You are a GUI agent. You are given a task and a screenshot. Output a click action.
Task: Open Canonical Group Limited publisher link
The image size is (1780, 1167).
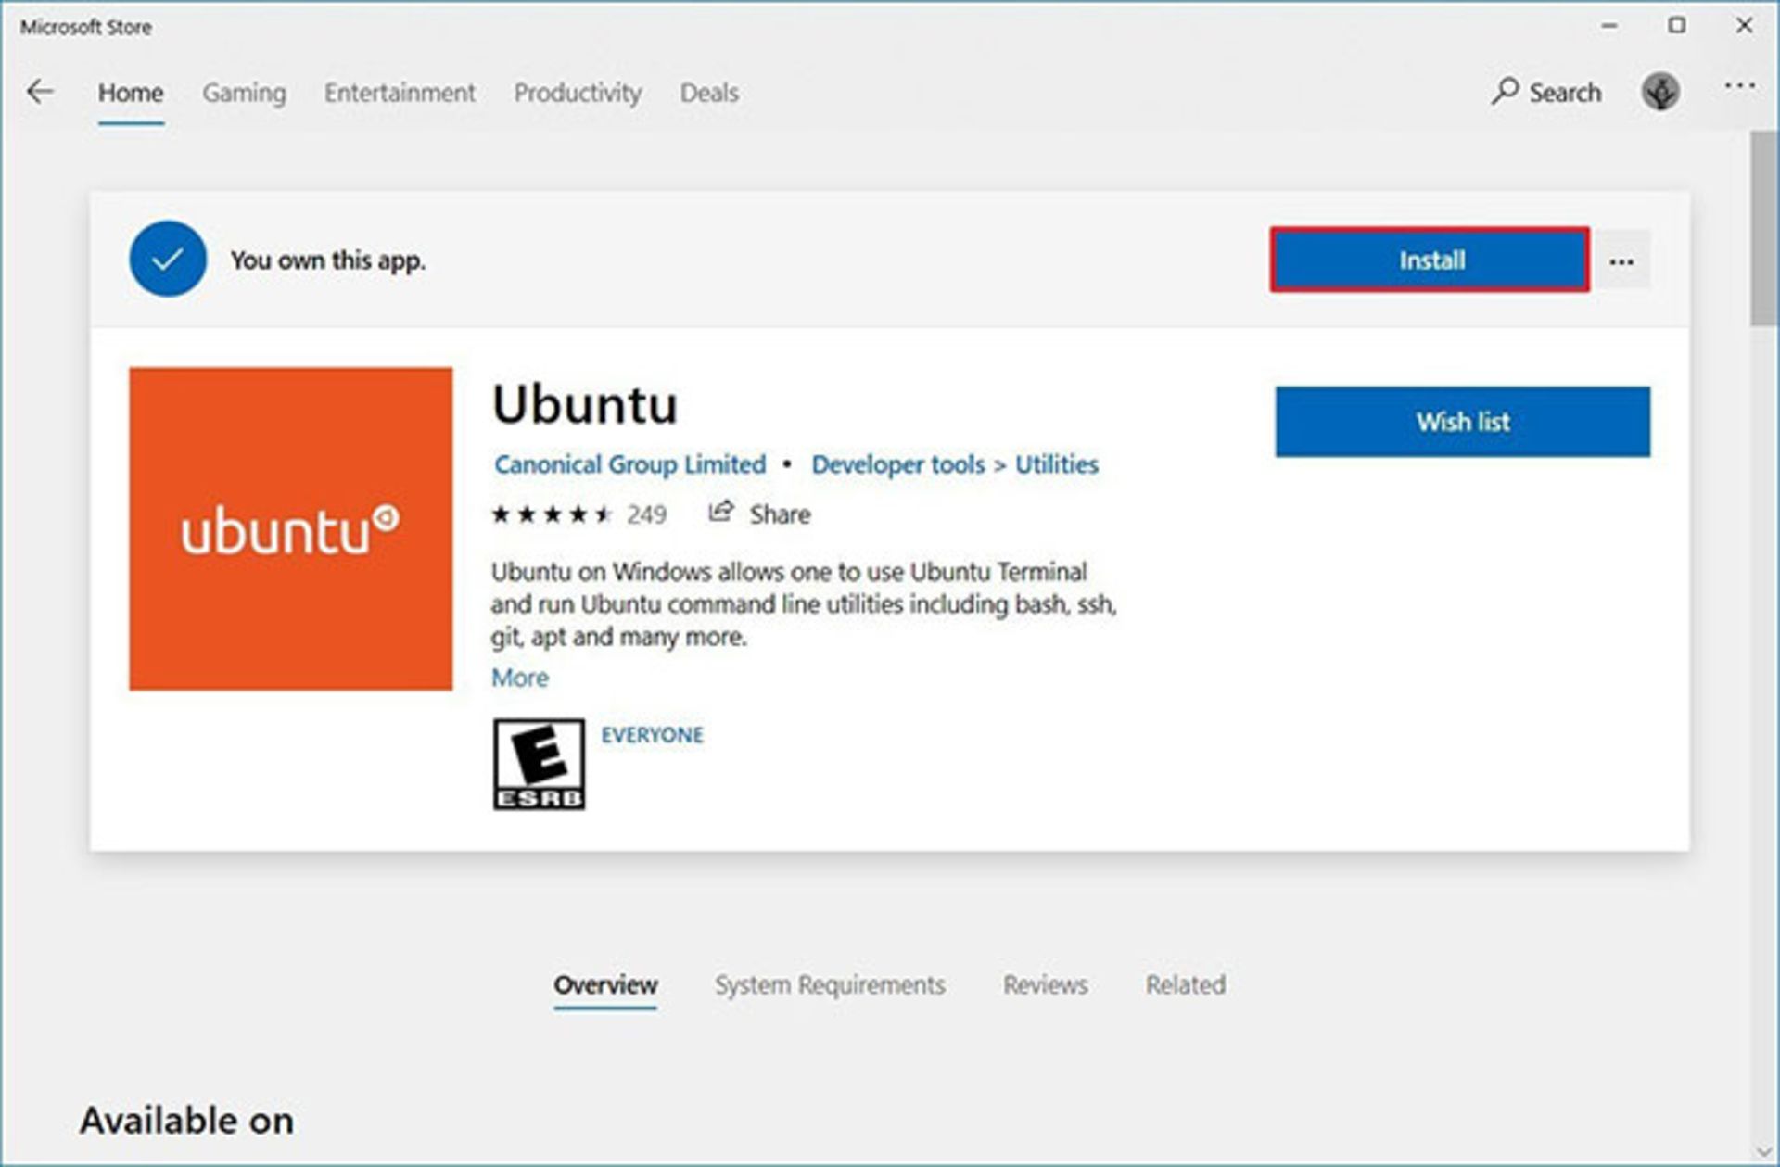630,464
